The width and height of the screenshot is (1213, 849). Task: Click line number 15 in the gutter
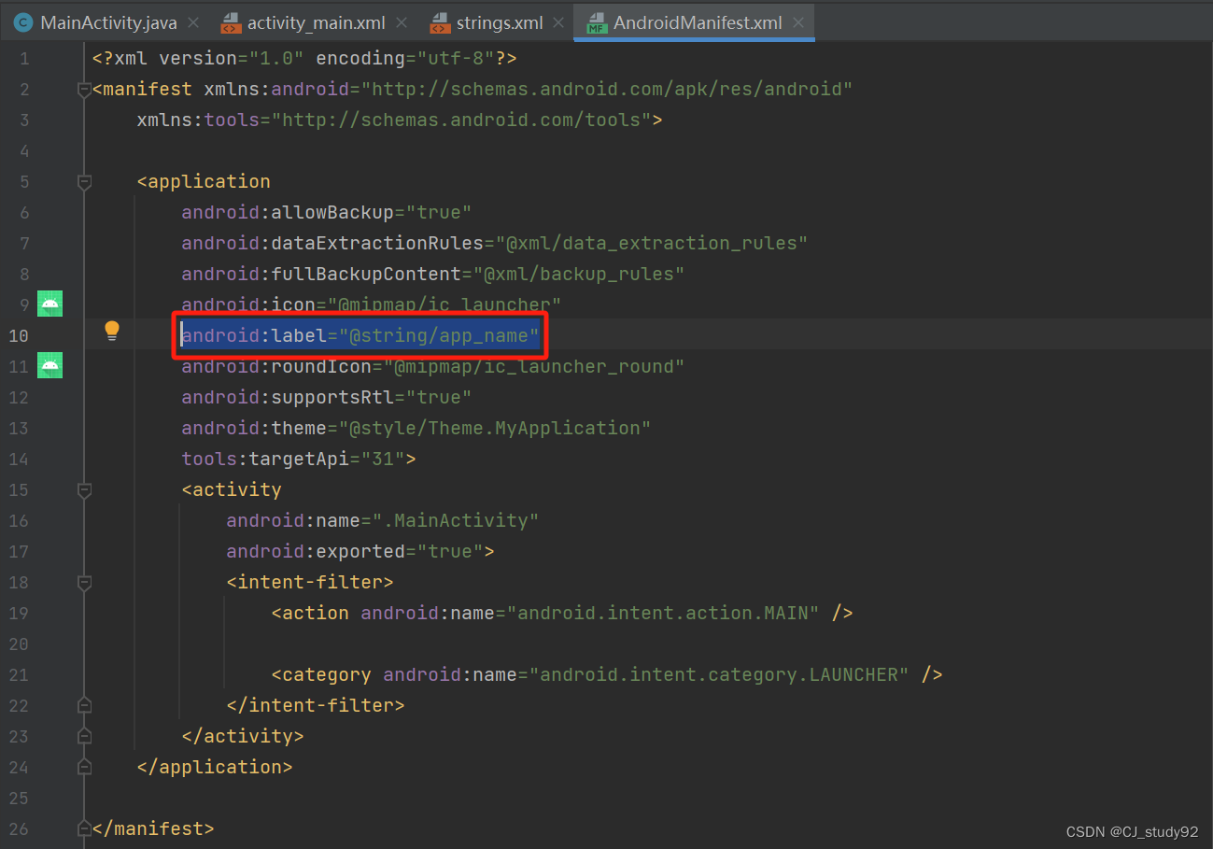[19, 489]
